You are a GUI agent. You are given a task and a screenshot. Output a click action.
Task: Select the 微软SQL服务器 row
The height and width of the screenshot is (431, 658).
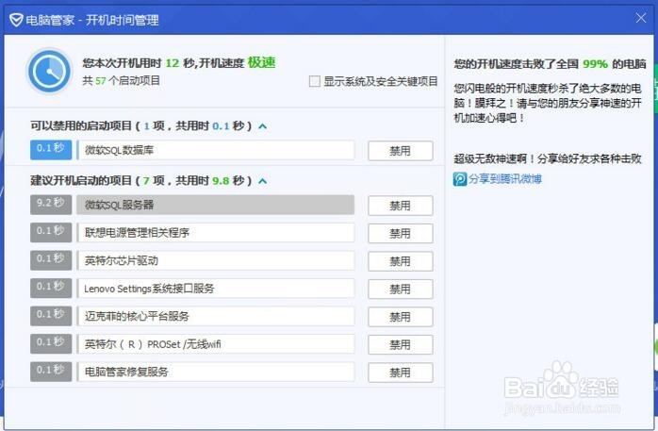216,206
